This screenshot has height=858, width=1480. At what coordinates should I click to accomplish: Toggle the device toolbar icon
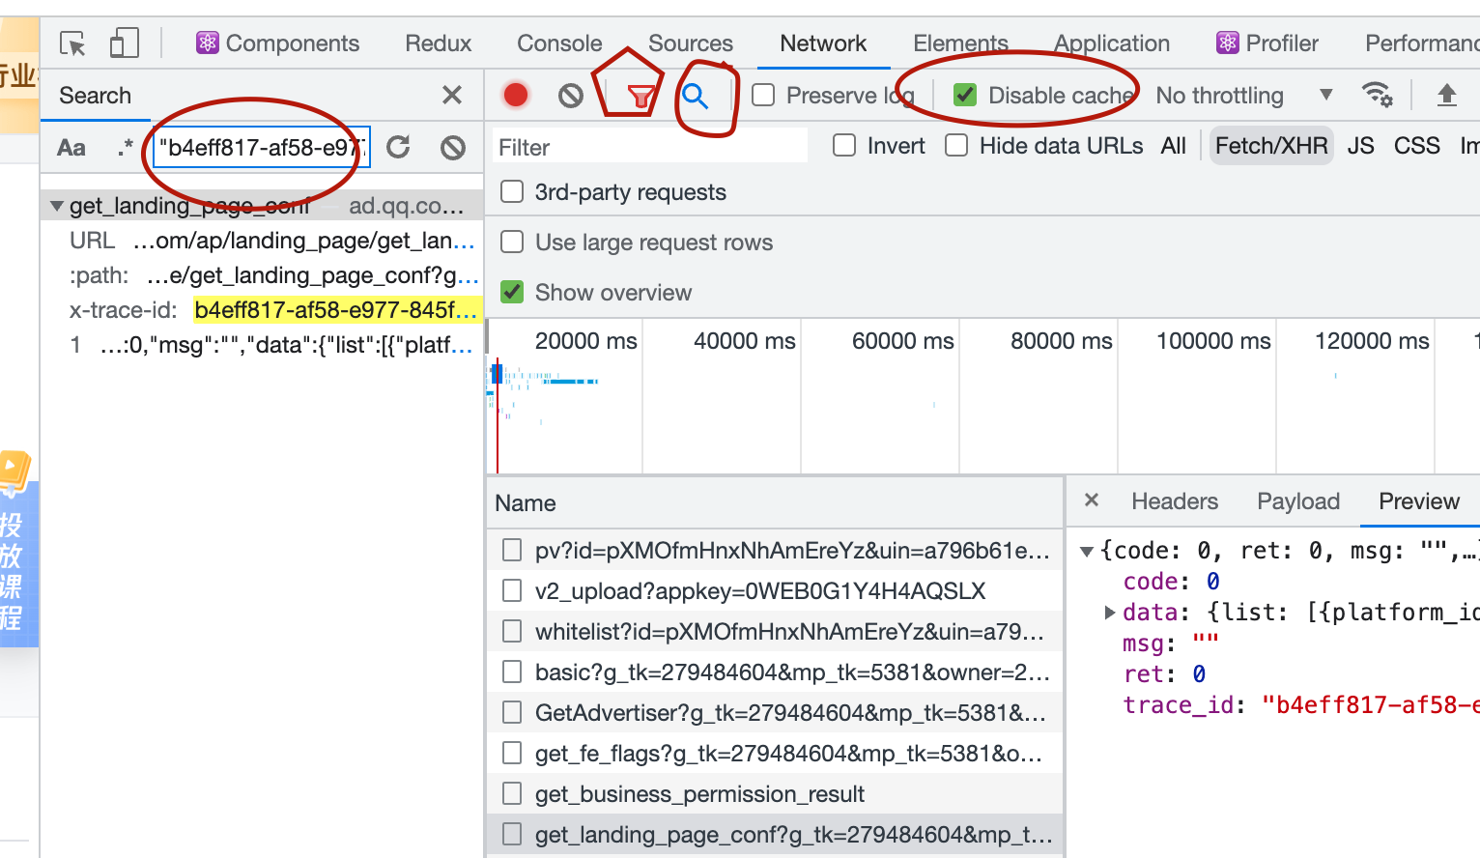(x=124, y=43)
